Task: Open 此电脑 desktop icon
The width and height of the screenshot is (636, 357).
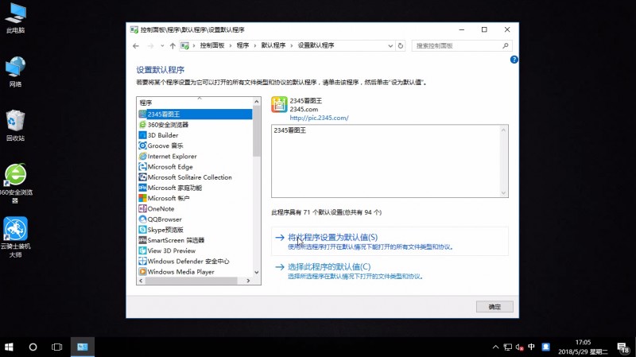Action: coord(15,18)
